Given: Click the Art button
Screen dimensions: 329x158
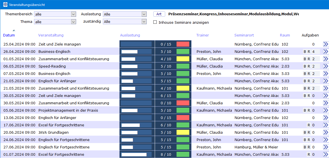Looking at the screenshot, I should pyautogui.click(x=159, y=14).
